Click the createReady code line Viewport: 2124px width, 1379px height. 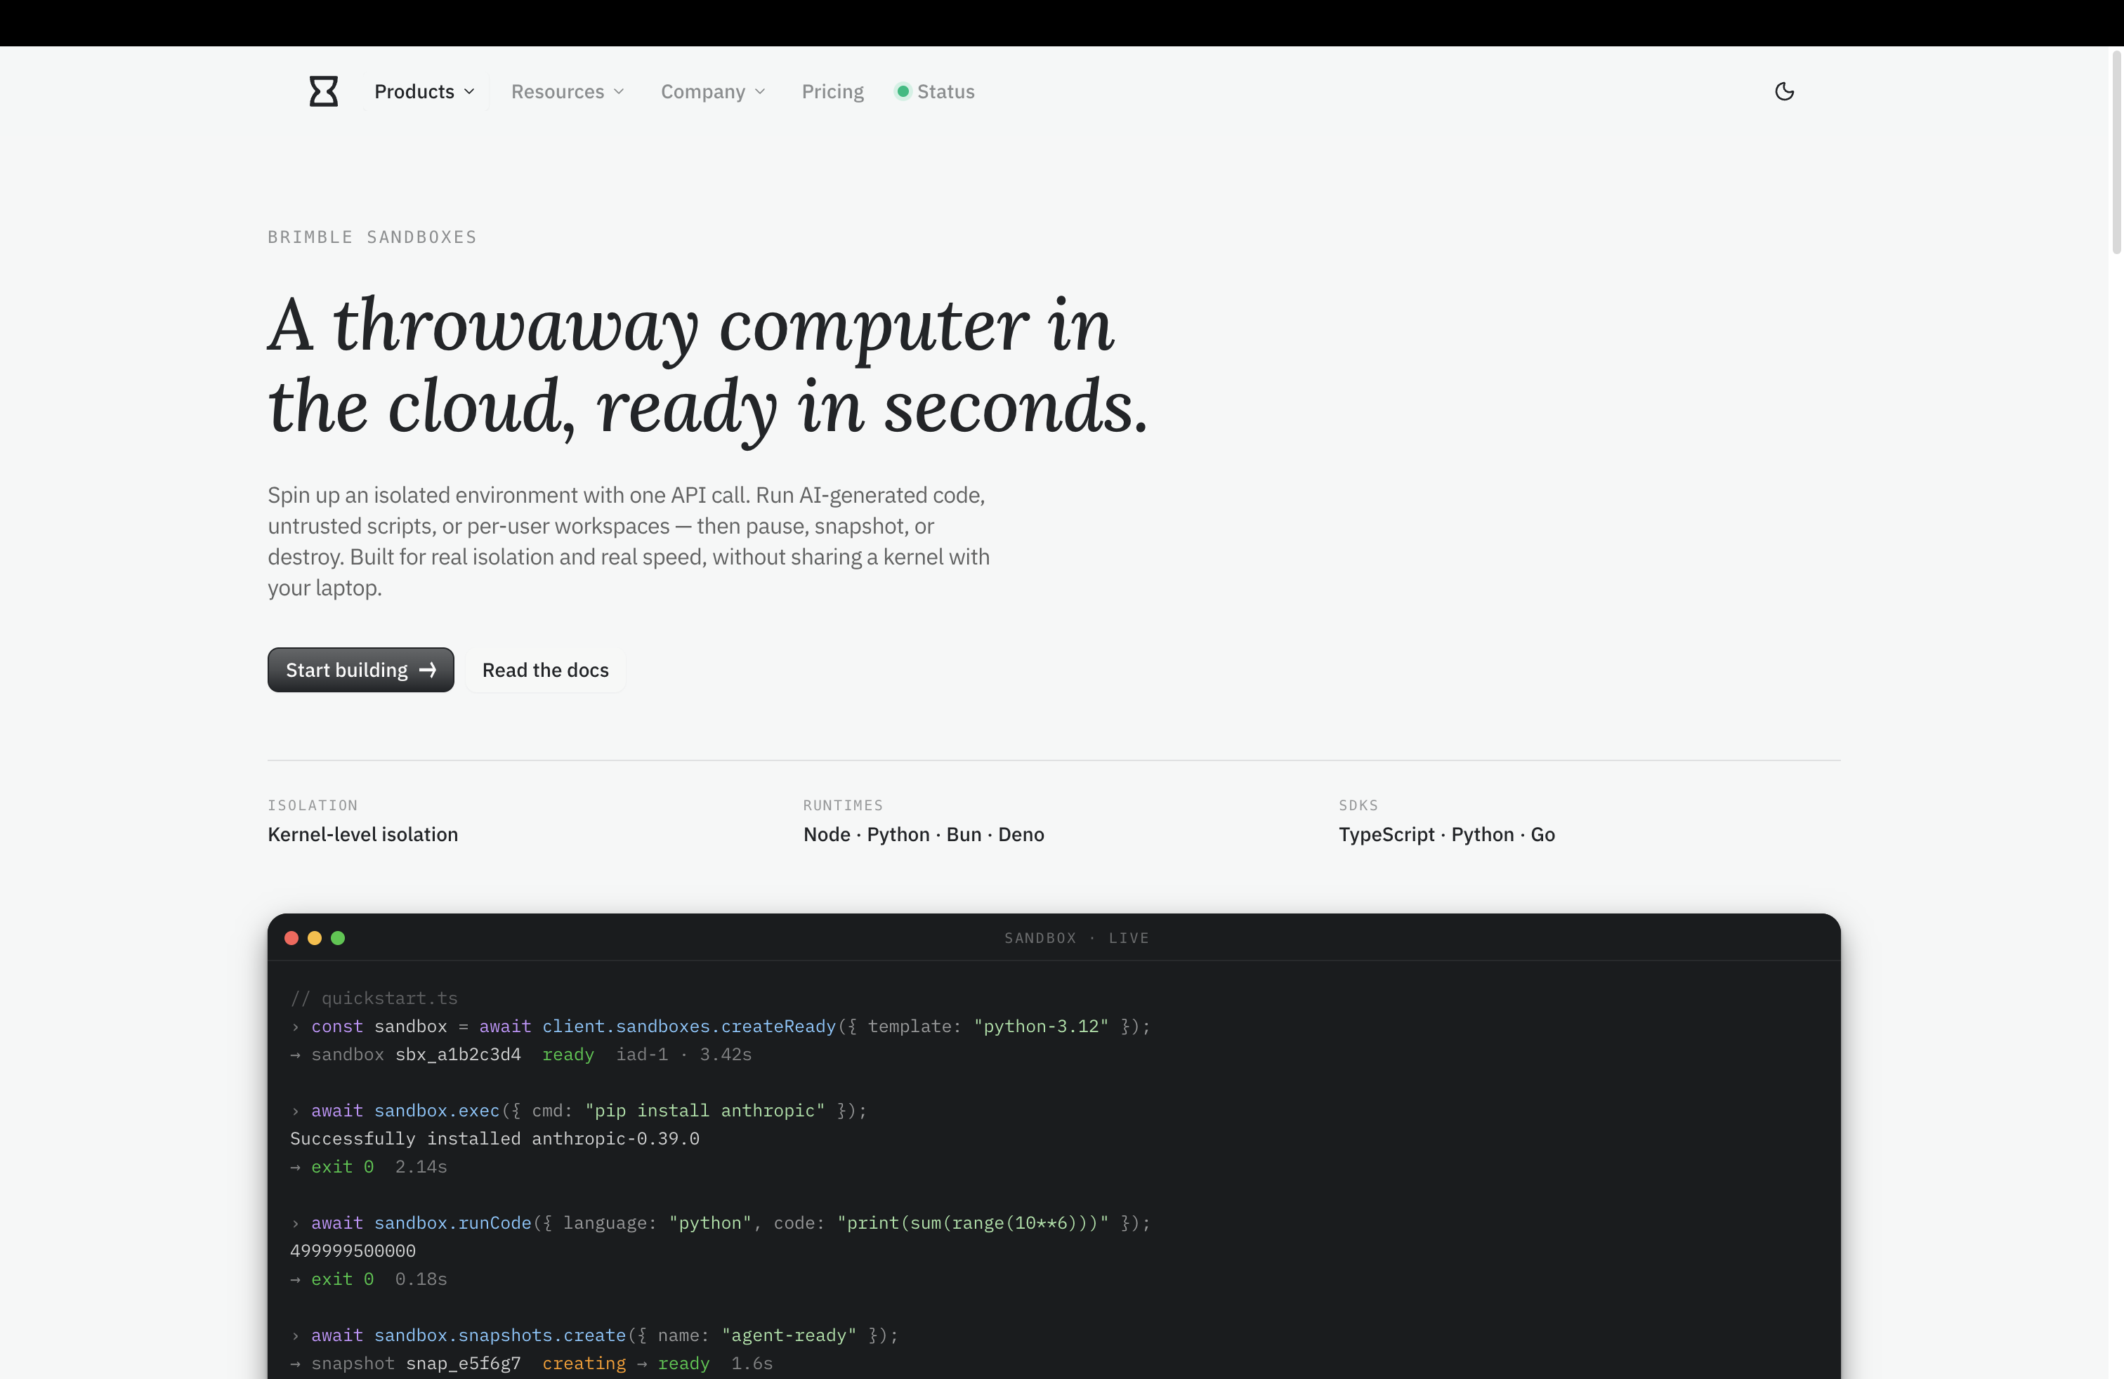[x=720, y=1027]
